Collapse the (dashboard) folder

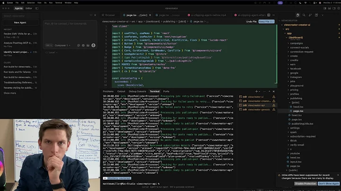click(296, 37)
